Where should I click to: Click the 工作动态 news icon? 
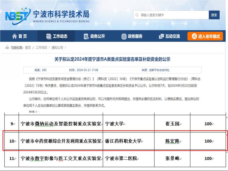49,36
